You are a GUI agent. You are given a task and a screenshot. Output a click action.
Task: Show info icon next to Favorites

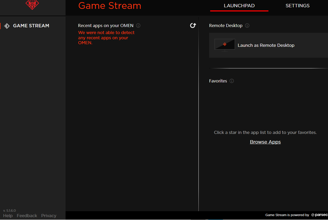[232, 81]
